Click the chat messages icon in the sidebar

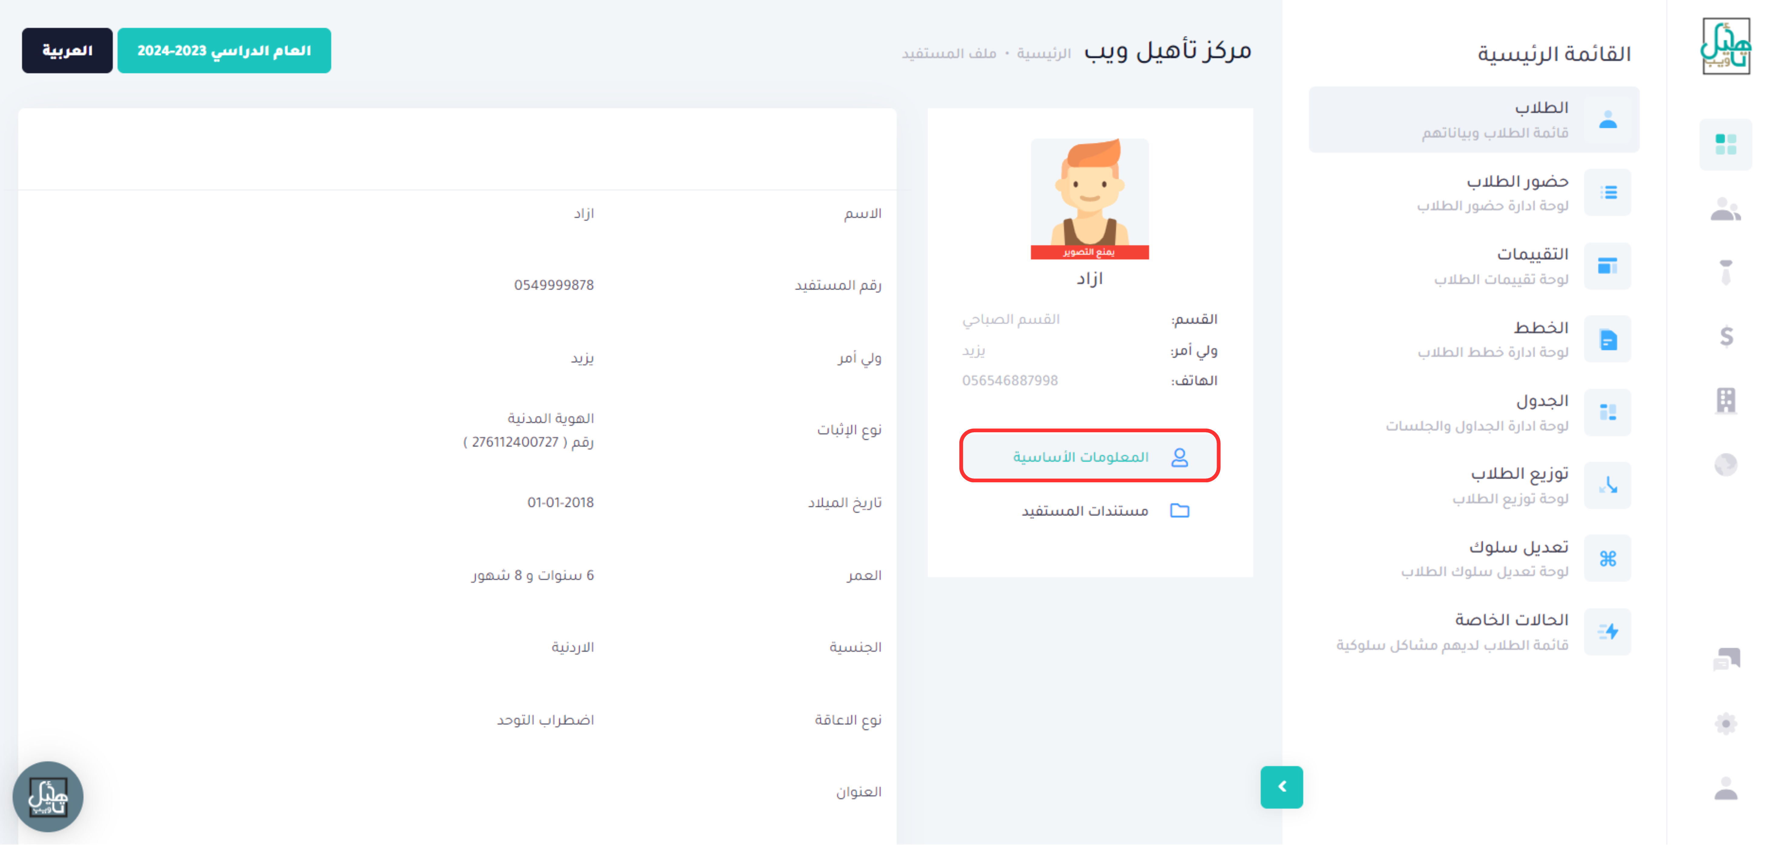pyautogui.click(x=1726, y=659)
